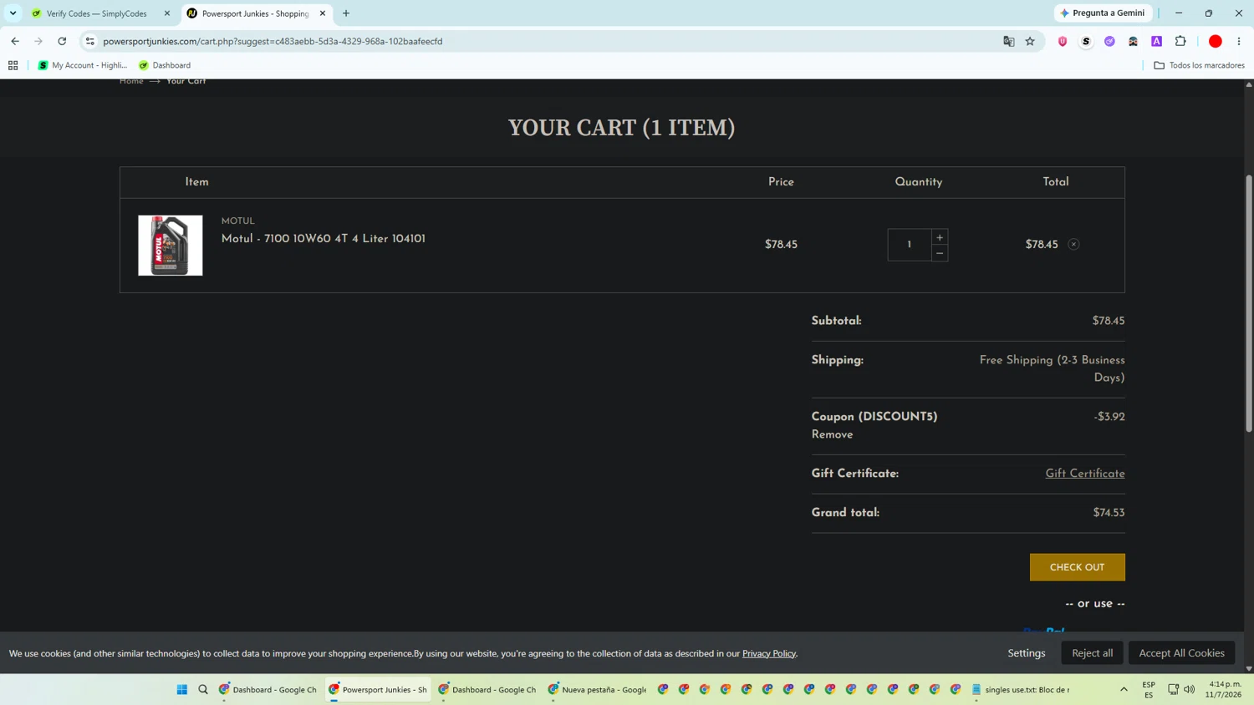1254x705 pixels.
Task: Switch to the Verify Codes — SimplyCodes tab
Action: (x=96, y=13)
